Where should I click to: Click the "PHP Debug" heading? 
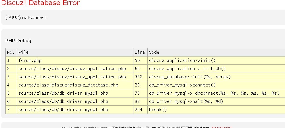pos(18,41)
